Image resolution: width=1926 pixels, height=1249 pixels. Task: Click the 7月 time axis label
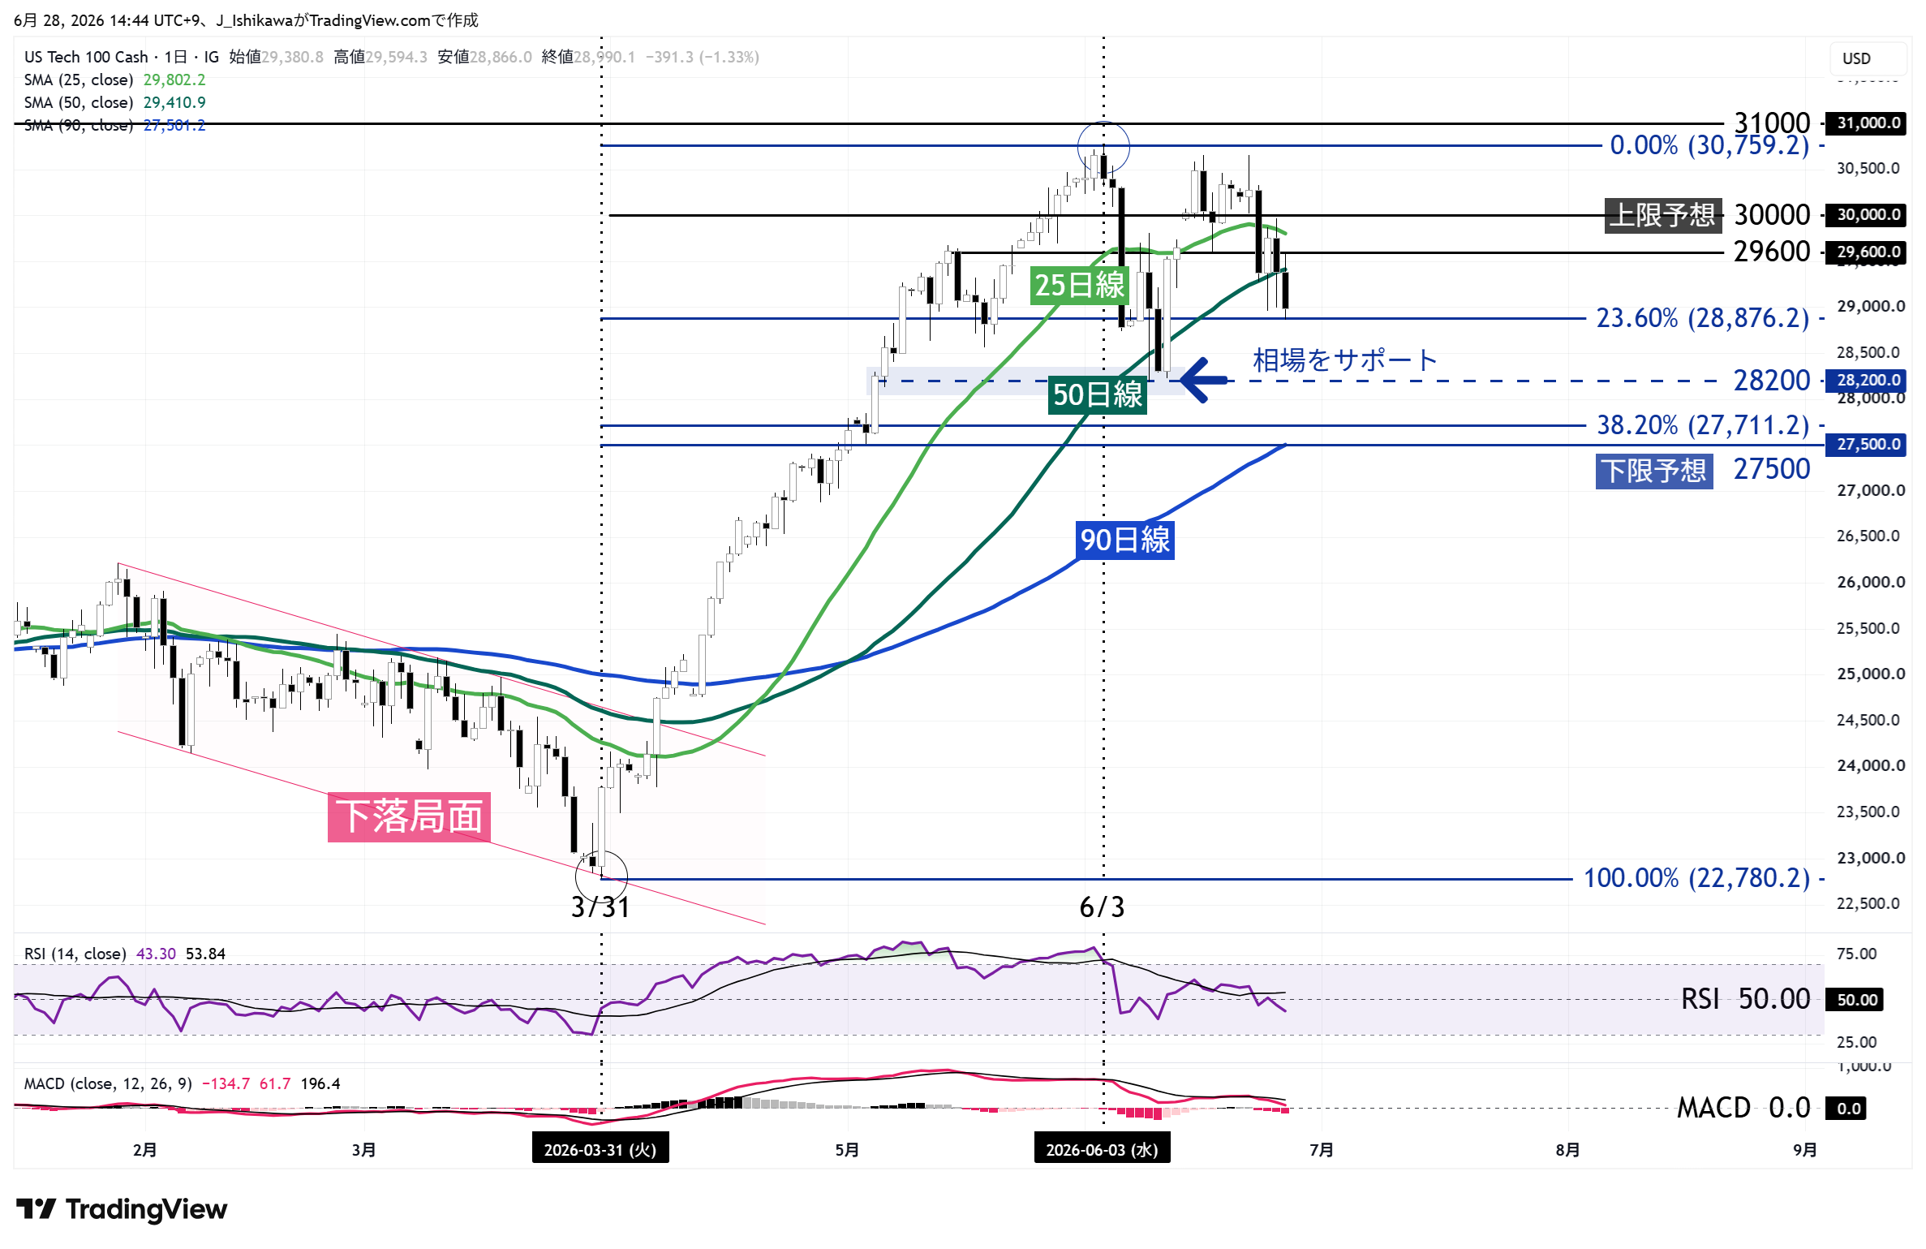1322,1149
